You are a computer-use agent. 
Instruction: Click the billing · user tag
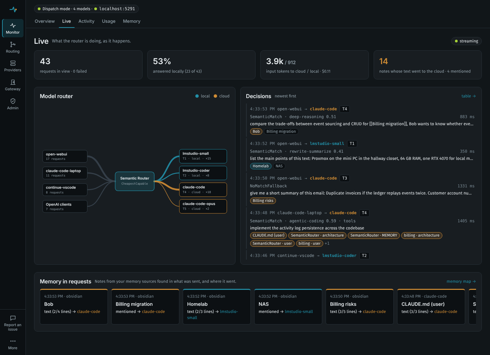tap(309, 244)
